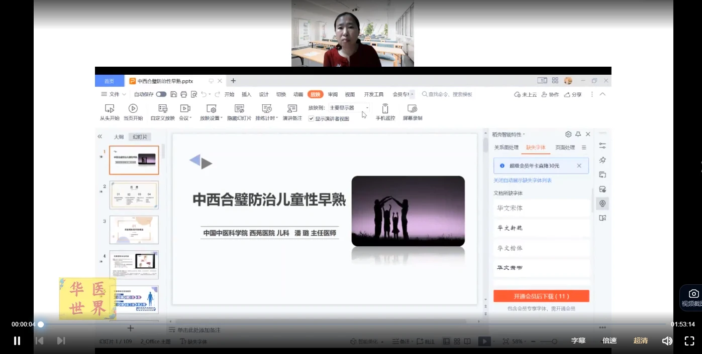Screen dimensions: 702x354
Task: Click the 屏幕录制 recording icon
Action: tap(412, 108)
